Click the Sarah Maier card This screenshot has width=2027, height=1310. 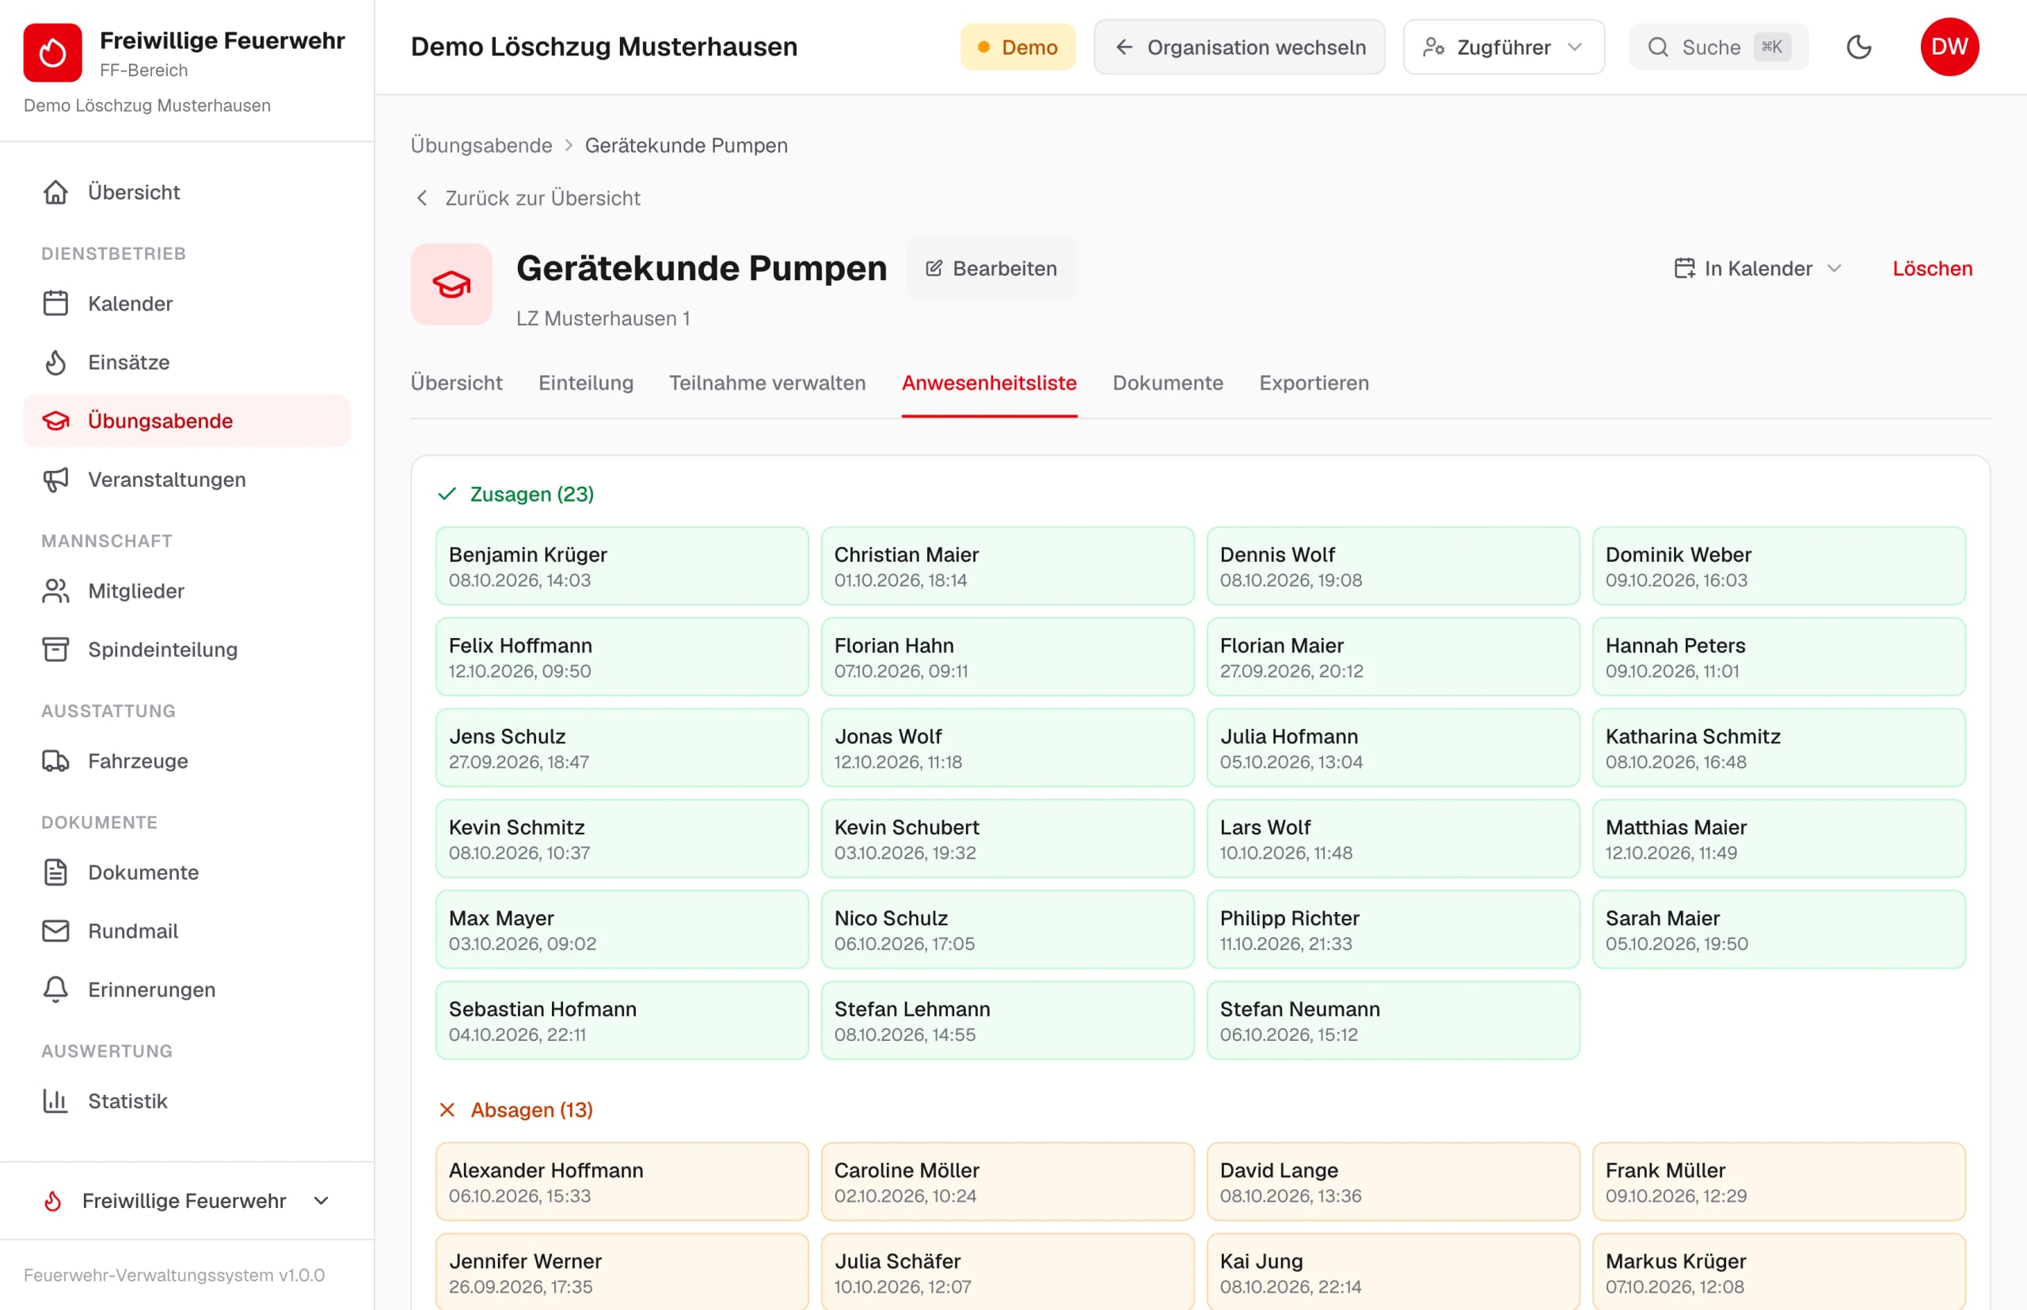coord(1779,929)
